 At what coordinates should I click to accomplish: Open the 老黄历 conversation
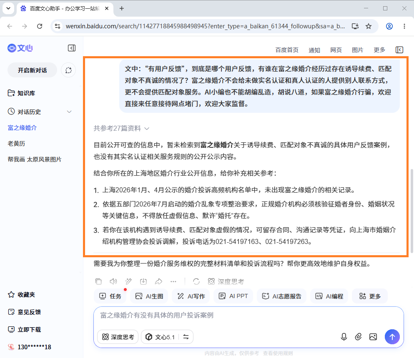(x=16, y=144)
